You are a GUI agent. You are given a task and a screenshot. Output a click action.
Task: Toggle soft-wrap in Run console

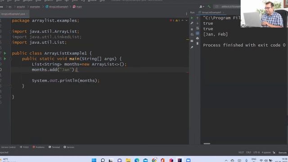pyautogui.click(x=198, y=28)
